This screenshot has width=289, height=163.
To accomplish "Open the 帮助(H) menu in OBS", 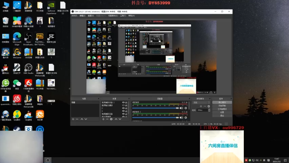I will pos(131,16).
